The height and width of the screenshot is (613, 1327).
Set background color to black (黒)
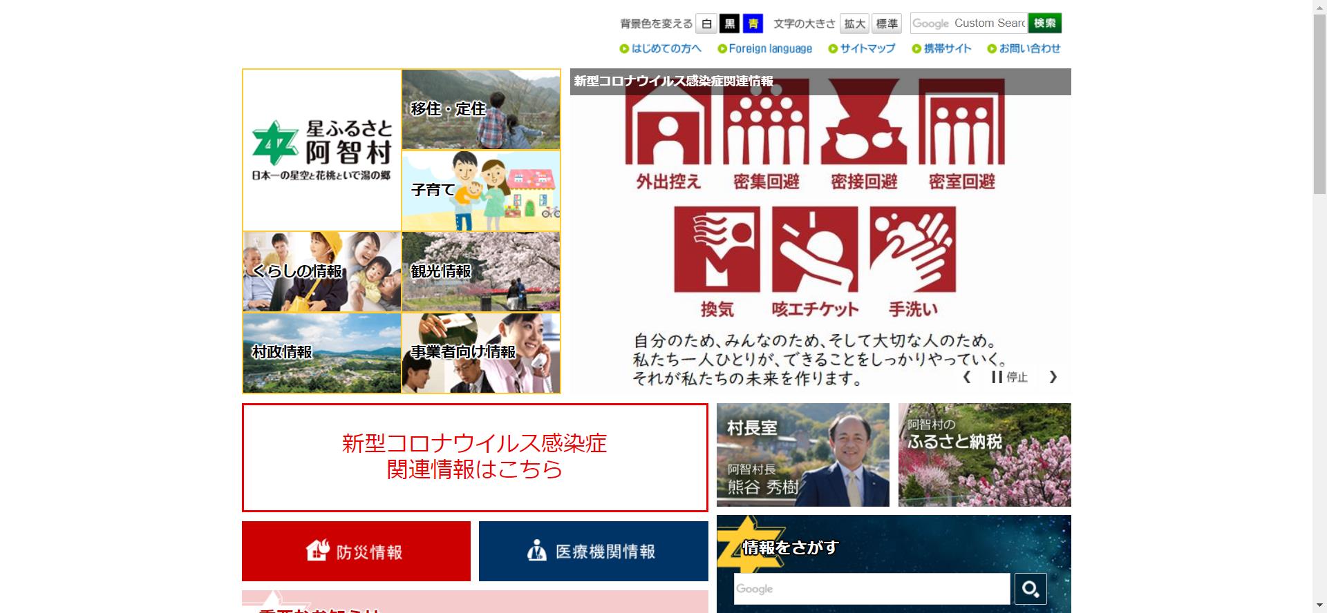coord(729,23)
